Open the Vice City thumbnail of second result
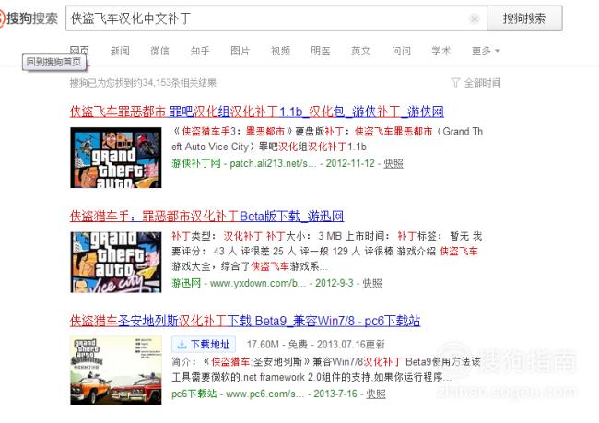The width and height of the screenshot is (599, 423). point(116,262)
